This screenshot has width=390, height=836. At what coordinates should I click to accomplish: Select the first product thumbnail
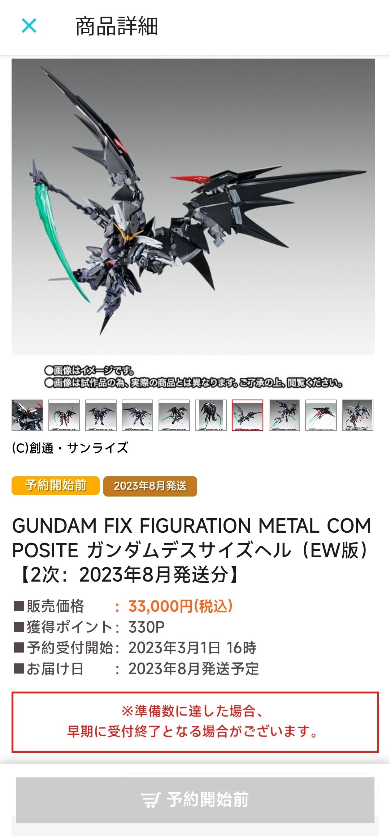coord(27,415)
